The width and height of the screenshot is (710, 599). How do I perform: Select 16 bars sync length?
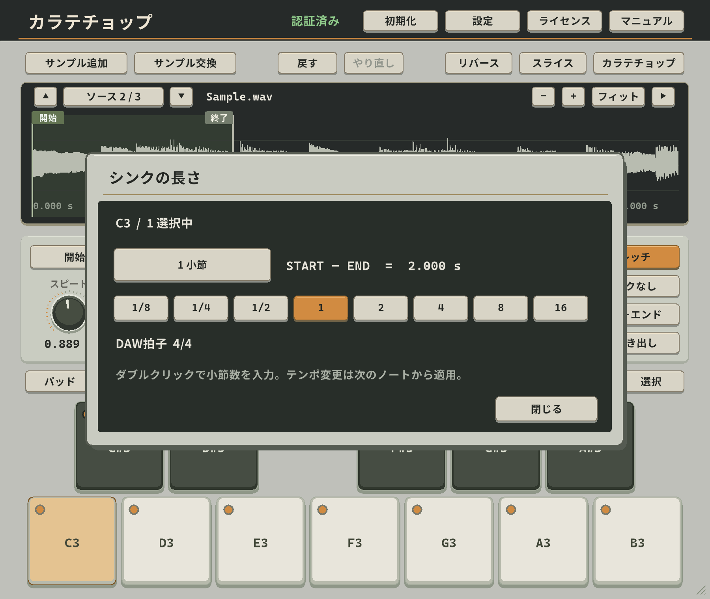coord(561,308)
